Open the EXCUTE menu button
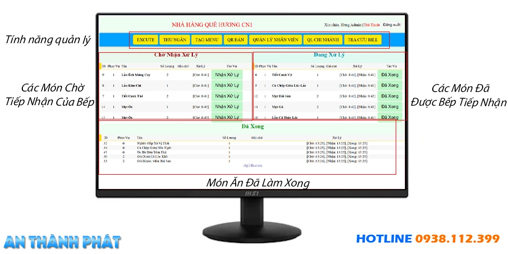The image size is (508, 254). click(x=145, y=40)
